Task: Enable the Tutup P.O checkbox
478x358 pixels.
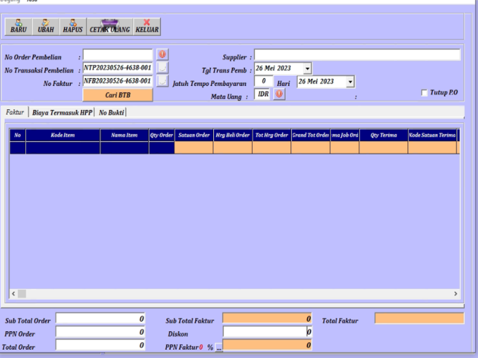Action: coord(424,92)
